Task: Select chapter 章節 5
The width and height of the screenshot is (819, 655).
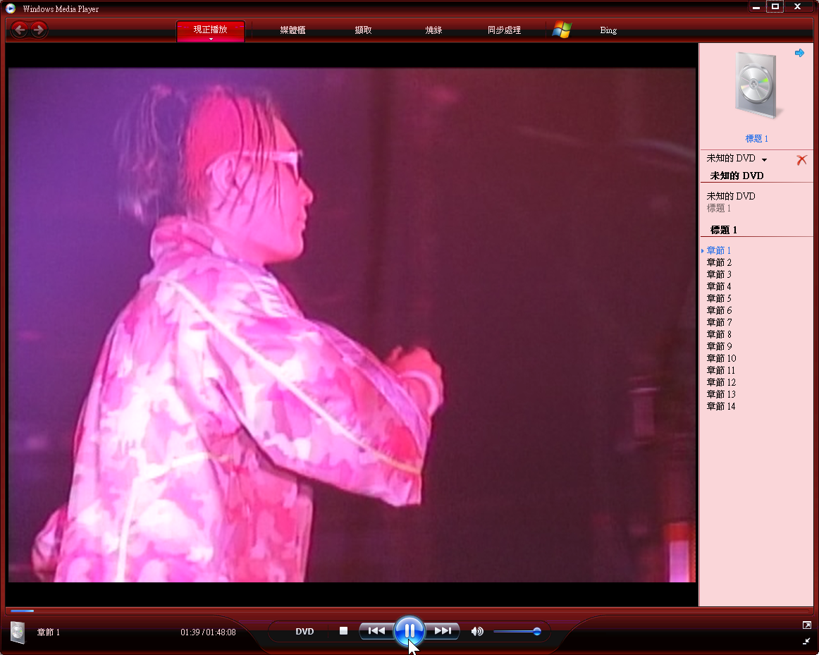Action: click(719, 298)
